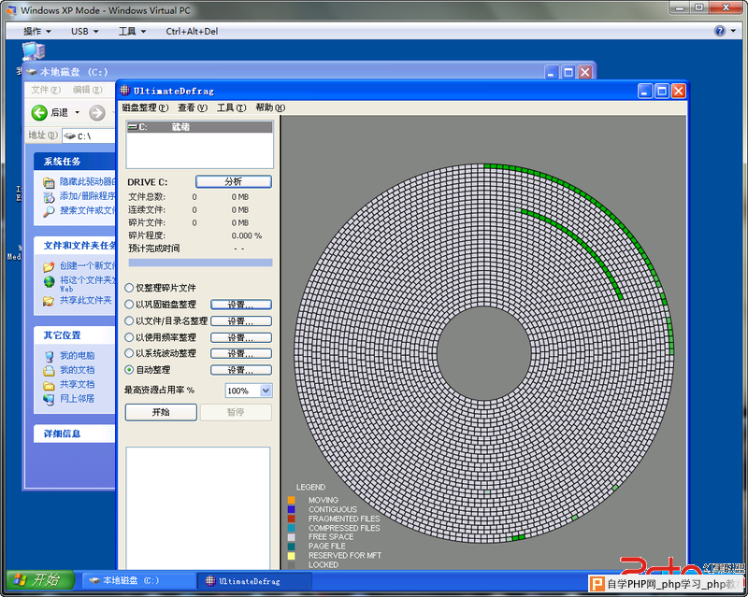The image size is (748, 597).
Task: Click 隐藏此驱动器 link in 系统任务
Action: [x=87, y=181]
